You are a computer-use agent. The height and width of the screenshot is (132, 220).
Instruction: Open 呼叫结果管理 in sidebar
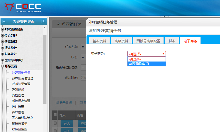(x=21, y=84)
